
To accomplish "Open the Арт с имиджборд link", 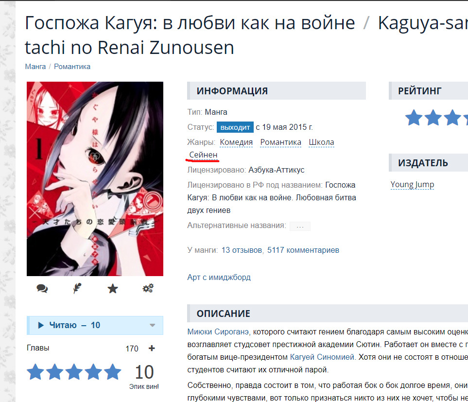I will [x=219, y=277].
